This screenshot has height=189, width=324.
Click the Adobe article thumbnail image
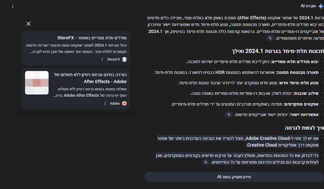tap(37, 83)
